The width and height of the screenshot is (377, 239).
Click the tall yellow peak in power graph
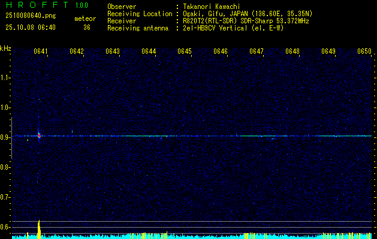pyautogui.click(x=39, y=229)
